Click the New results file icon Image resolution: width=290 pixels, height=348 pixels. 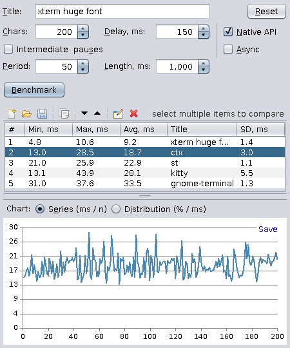click(12, 113)
